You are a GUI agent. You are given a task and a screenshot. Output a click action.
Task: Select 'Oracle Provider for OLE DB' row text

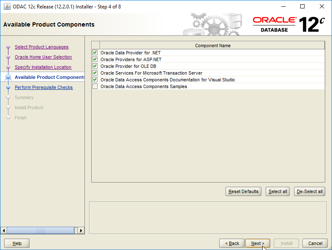128,66
